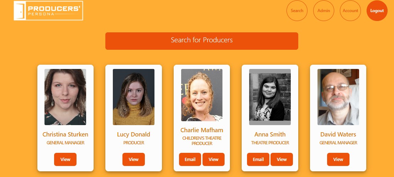The image size is (394, 177).
Task: Click the Producers' Persona logo
Action: tap(48, 11)
